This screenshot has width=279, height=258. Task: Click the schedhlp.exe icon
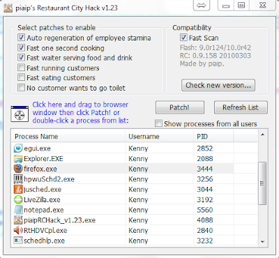(x=18, y=241)
